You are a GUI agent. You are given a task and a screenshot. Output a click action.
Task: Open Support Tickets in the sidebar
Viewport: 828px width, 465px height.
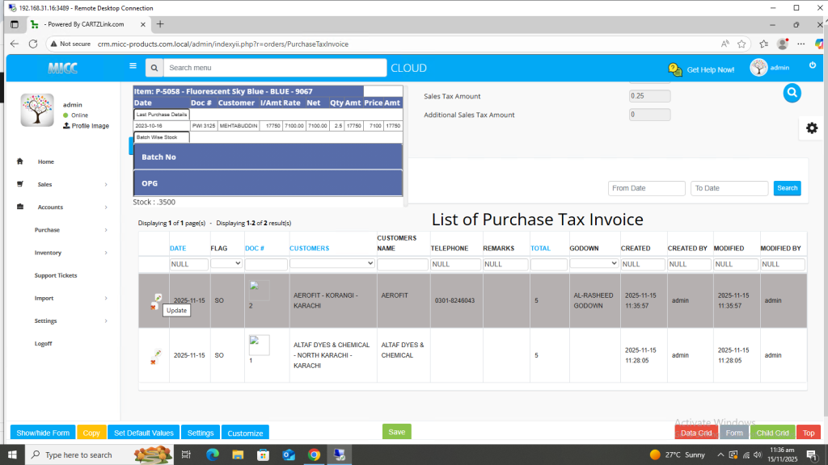coord(56,275)
